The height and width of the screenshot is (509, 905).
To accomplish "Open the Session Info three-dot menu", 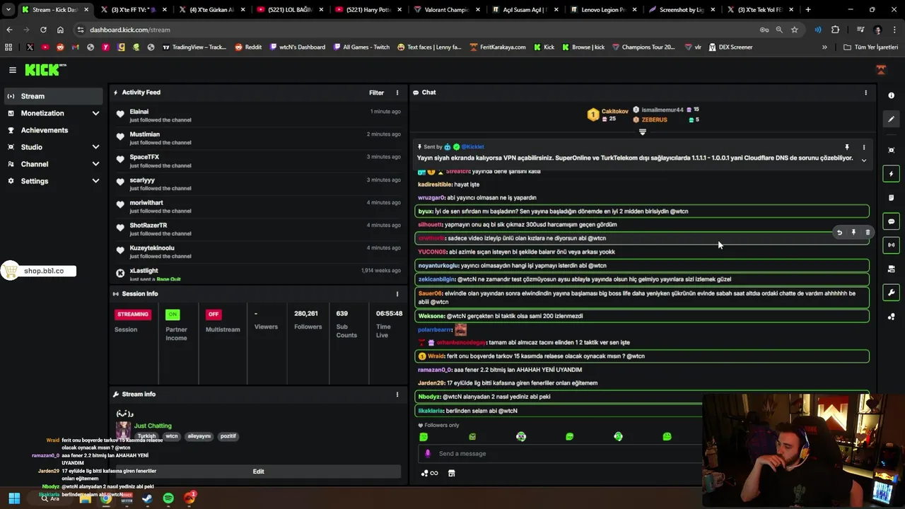I will pos(397,293).
